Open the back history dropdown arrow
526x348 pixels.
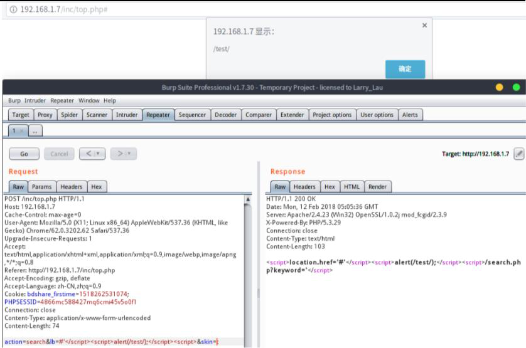(99, 154)
